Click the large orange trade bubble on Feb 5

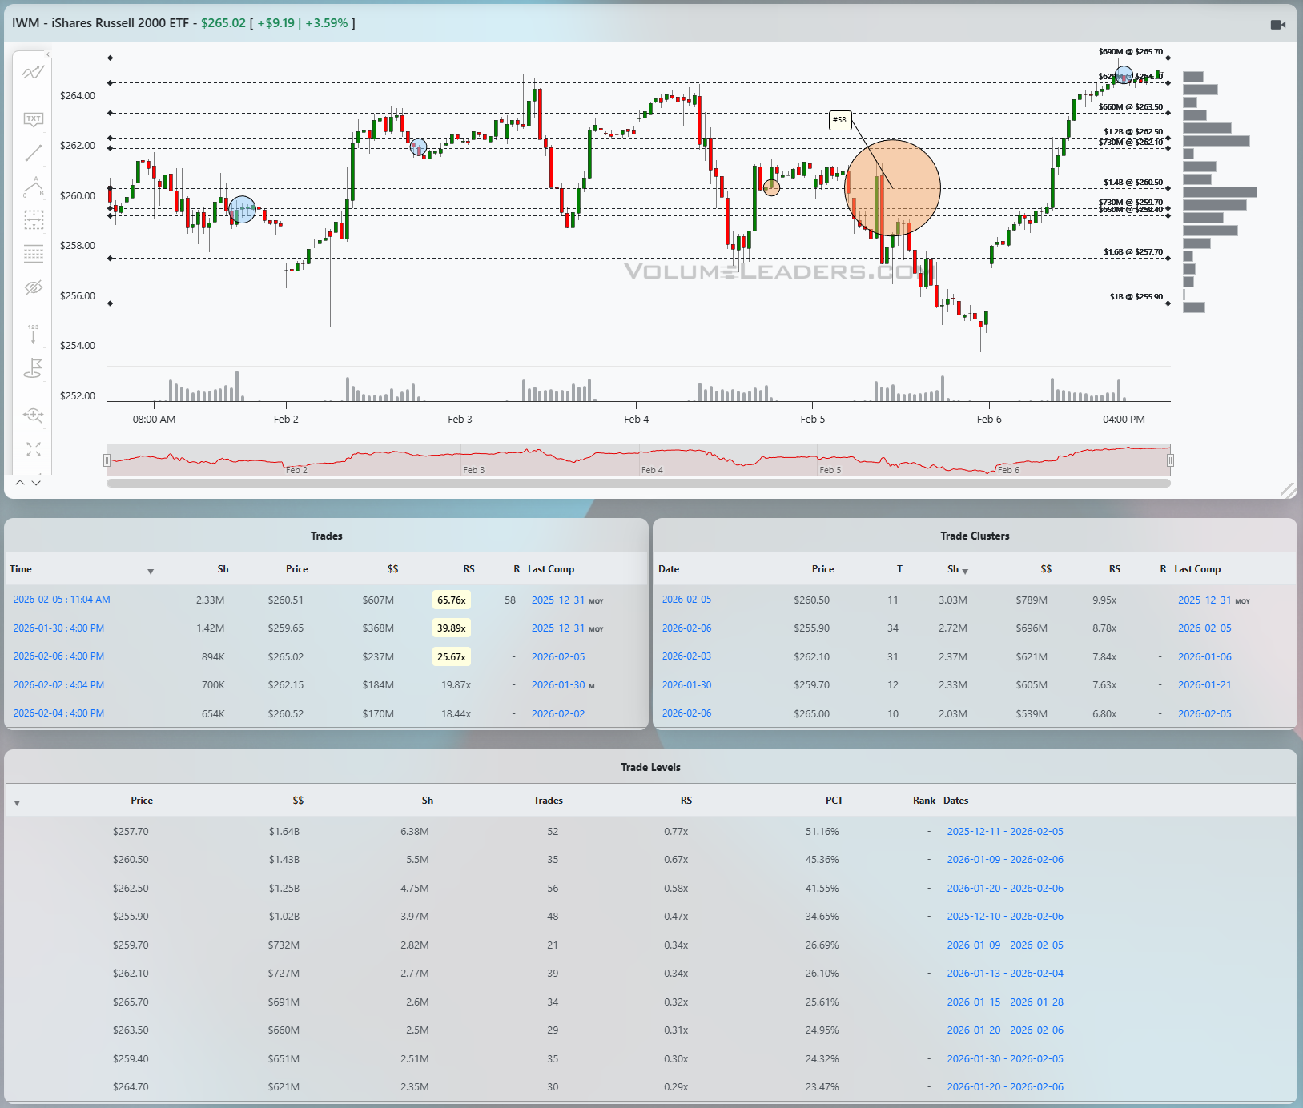click(x=893, y=187)
